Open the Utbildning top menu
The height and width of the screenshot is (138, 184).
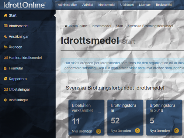[127, 5]
